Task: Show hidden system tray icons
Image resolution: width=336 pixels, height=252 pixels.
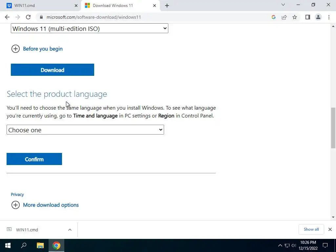Action: (280, 245)
